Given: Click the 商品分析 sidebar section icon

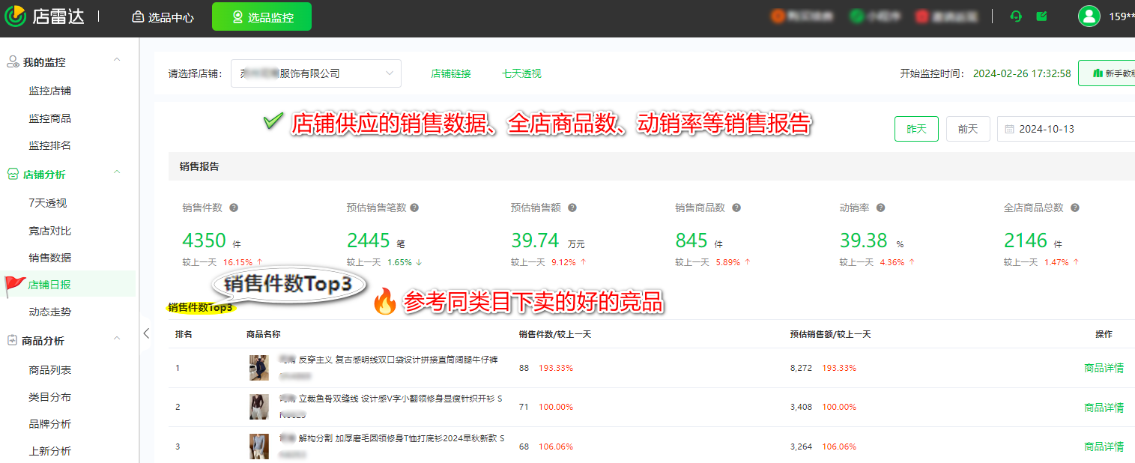Looking at the screenshot, I should [12, 339].
